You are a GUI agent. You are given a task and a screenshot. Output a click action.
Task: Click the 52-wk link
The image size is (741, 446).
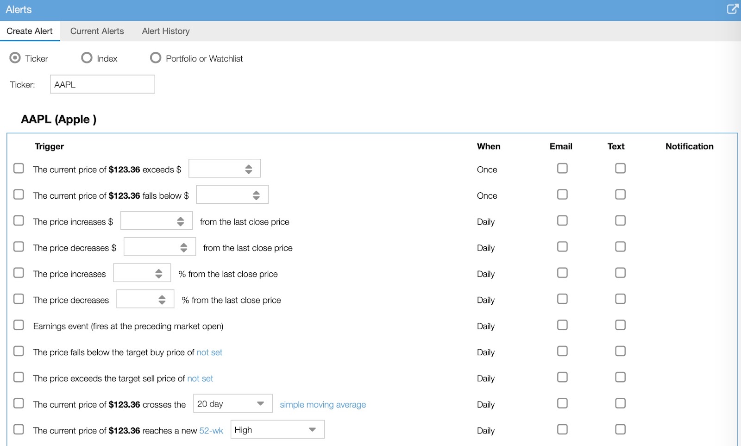tap(211, 431)
